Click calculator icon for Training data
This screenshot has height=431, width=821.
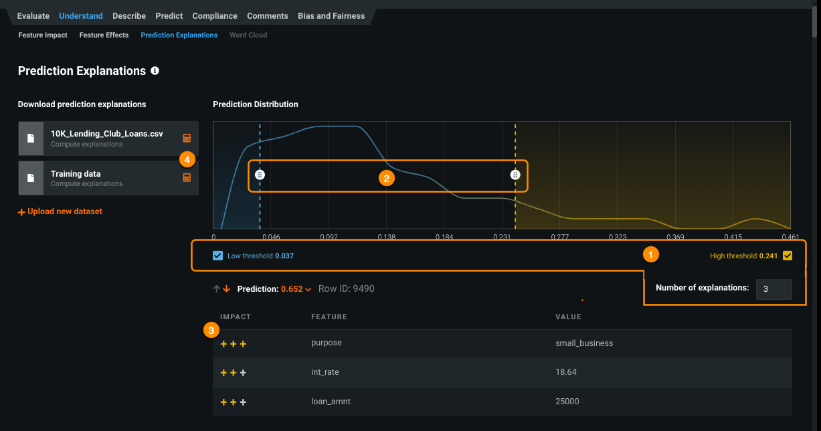point(187,177)
